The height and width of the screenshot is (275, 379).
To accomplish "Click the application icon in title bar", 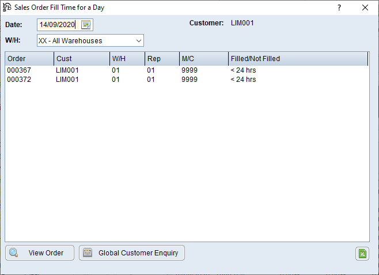I will (x=7, y=7).
